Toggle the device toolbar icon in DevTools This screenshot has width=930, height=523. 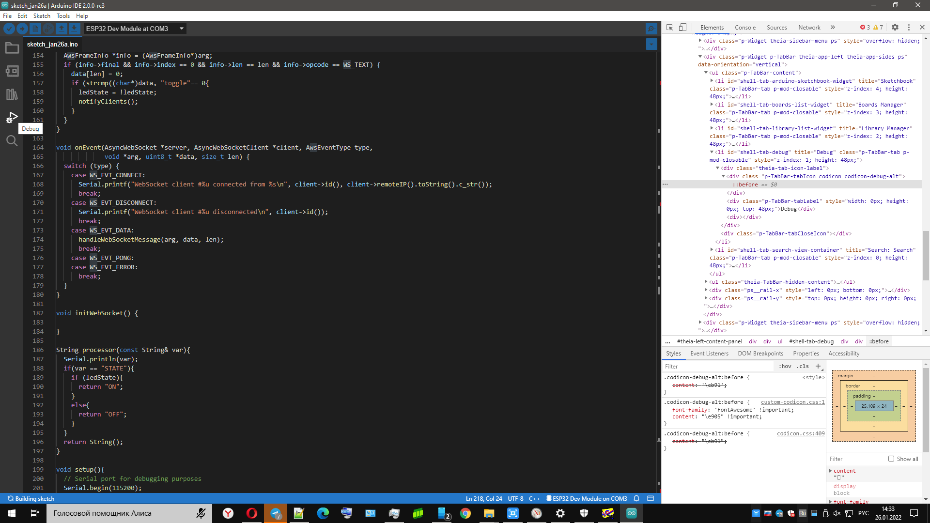click(682, 28)
